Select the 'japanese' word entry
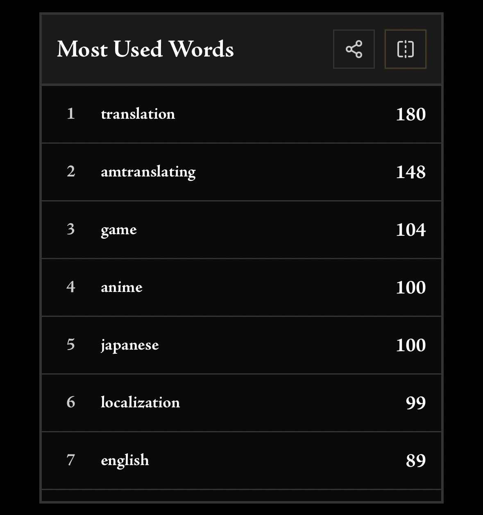The height and width of the screenshot is (515, 483). coord(130,345)
